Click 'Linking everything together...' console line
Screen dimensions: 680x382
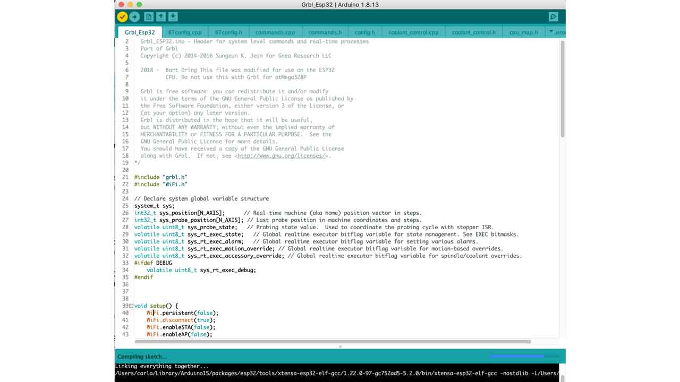[x=162, y=367]
